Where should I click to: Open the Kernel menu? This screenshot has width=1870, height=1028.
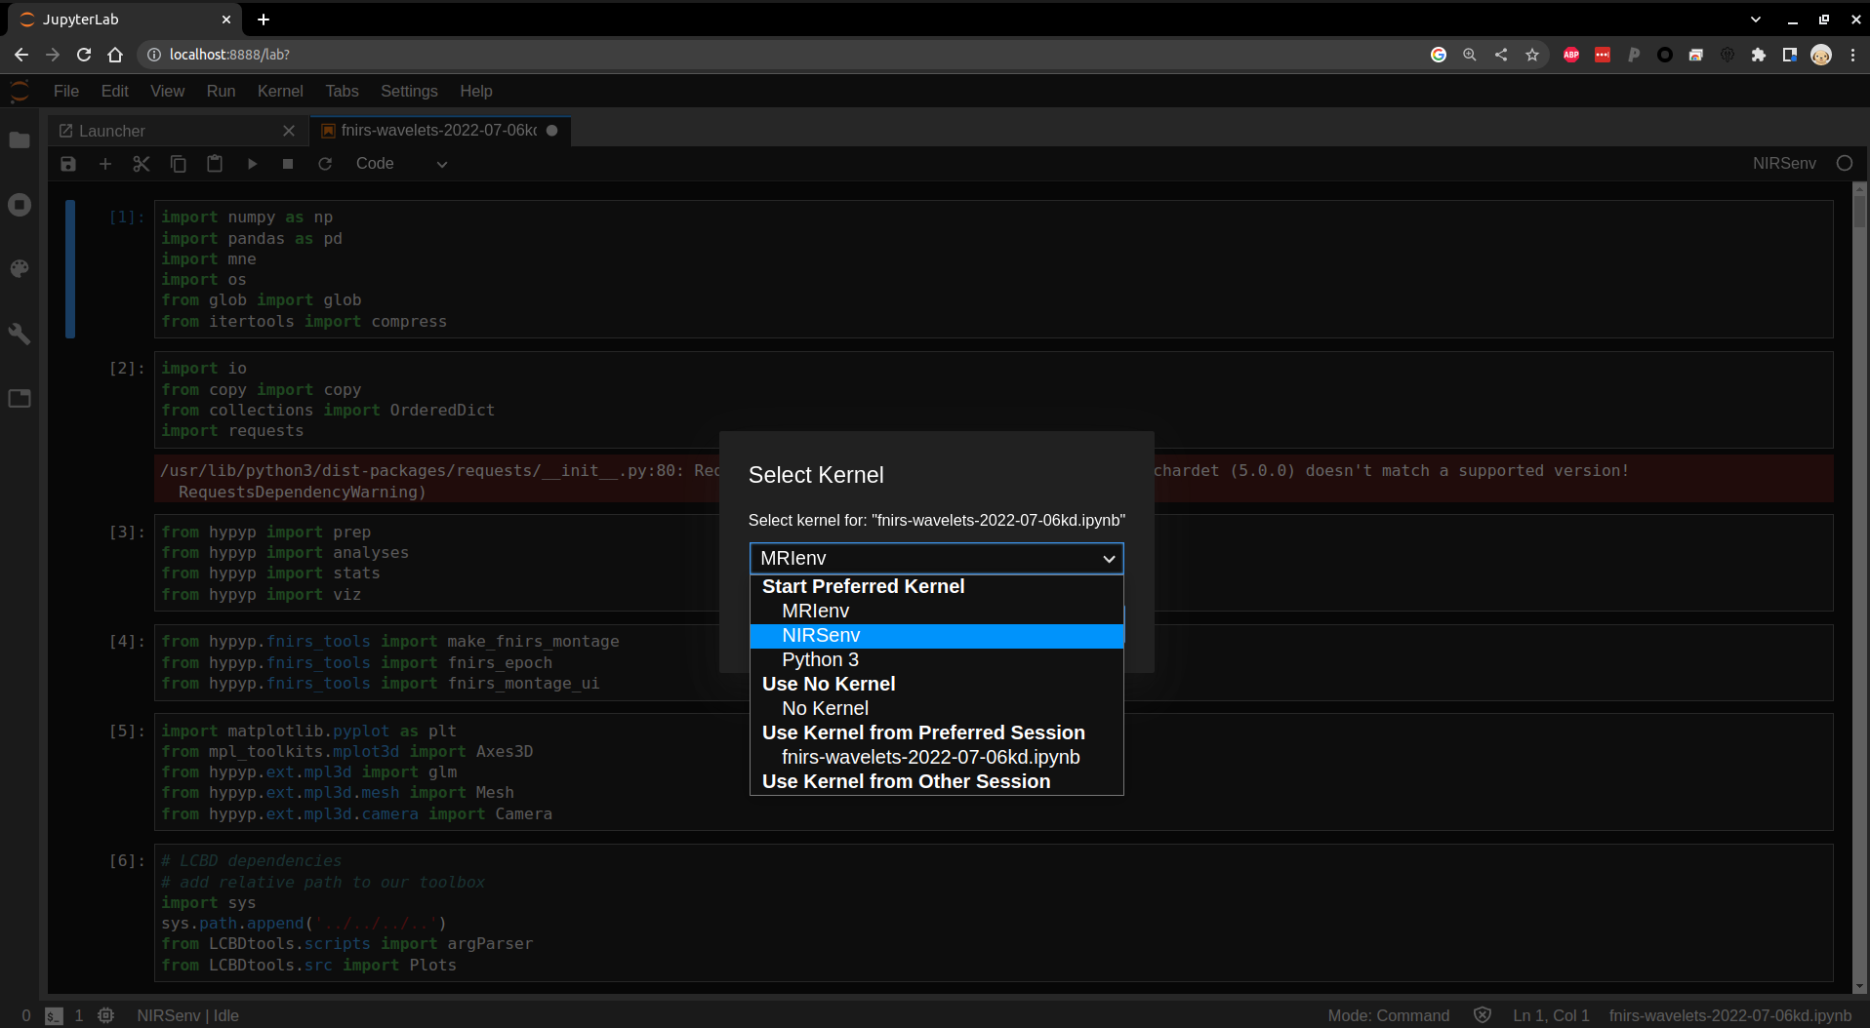pos(280,91)
